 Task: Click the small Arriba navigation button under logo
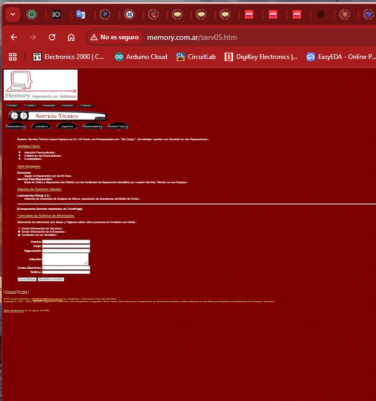coord(31,106)
